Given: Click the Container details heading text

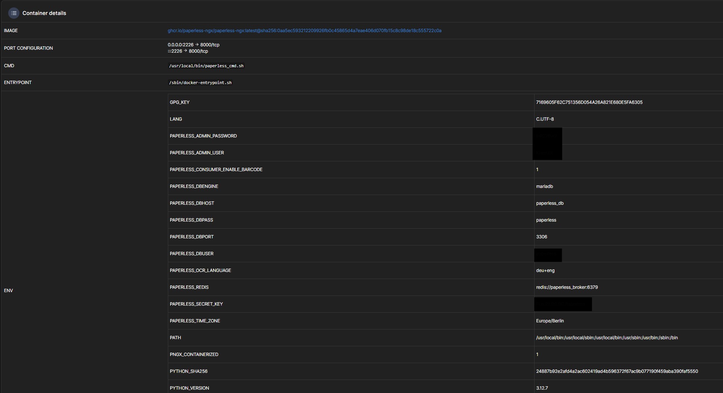Looking at the screenshot, I should (44, 13).
